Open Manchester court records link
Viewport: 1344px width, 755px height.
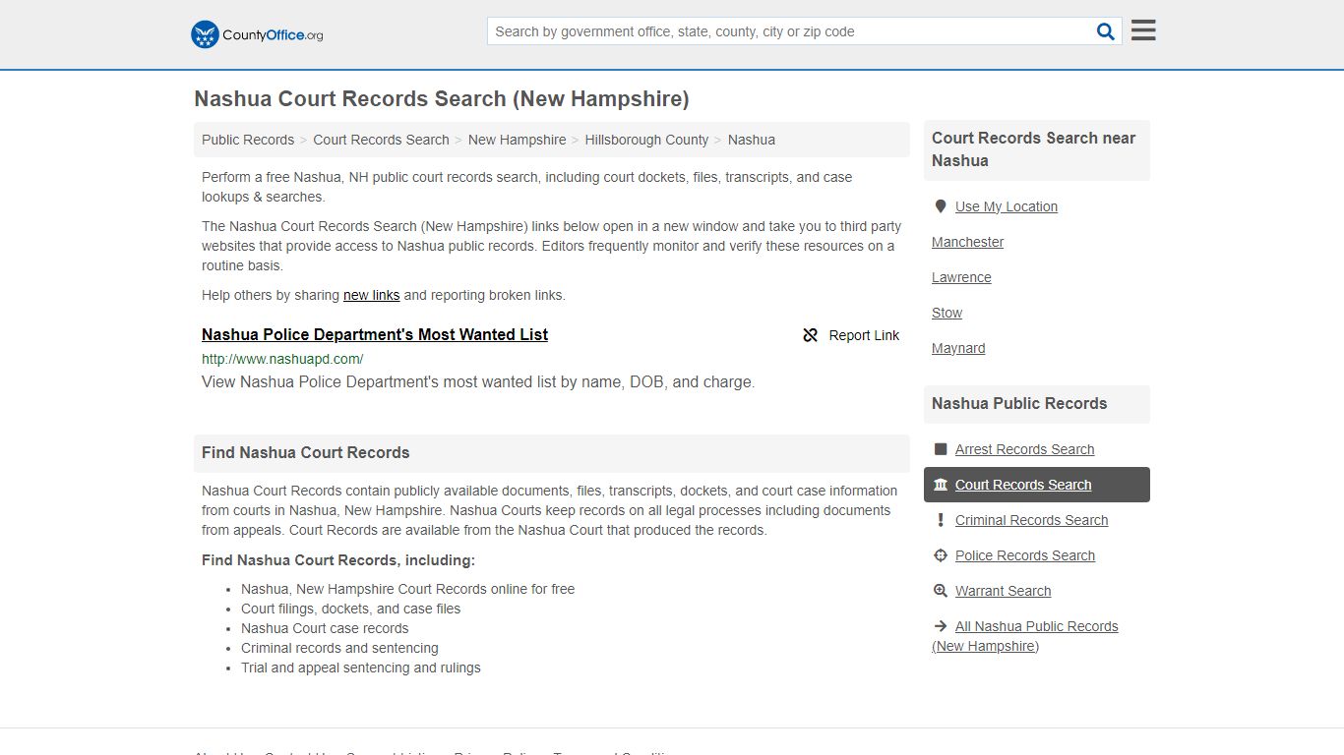click(968, 242)
